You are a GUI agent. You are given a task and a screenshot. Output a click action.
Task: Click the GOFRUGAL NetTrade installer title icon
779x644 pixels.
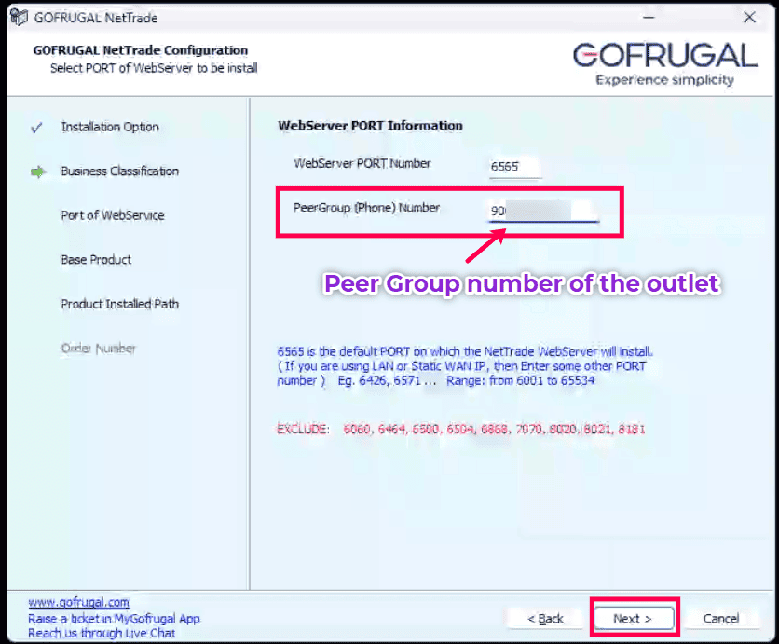[x=20, y=18]
